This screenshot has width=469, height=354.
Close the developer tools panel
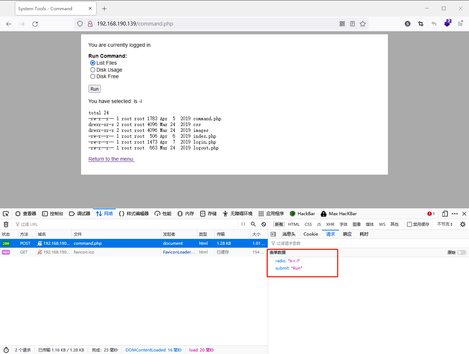coord(464,214)
